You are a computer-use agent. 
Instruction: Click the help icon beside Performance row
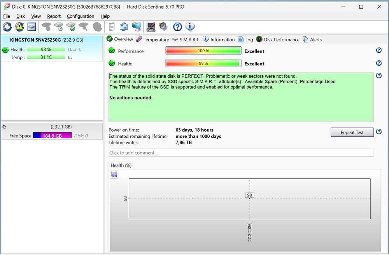[378, 50]
